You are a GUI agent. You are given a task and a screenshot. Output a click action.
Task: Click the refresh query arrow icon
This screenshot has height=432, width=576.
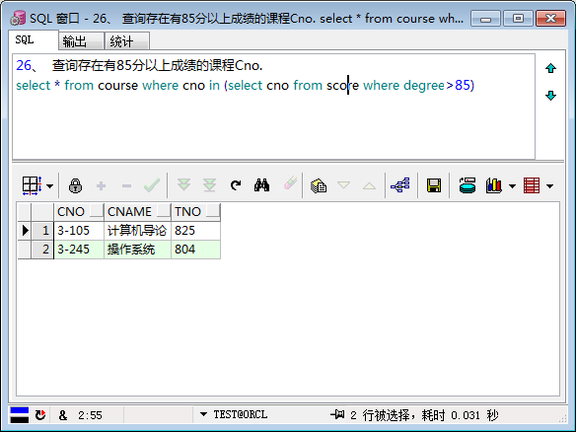pos(236,185)
